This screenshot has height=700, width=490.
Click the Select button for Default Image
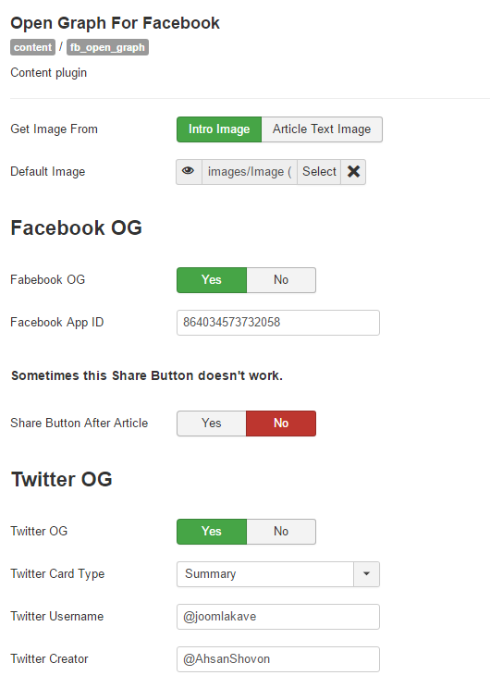coord(319,172)
